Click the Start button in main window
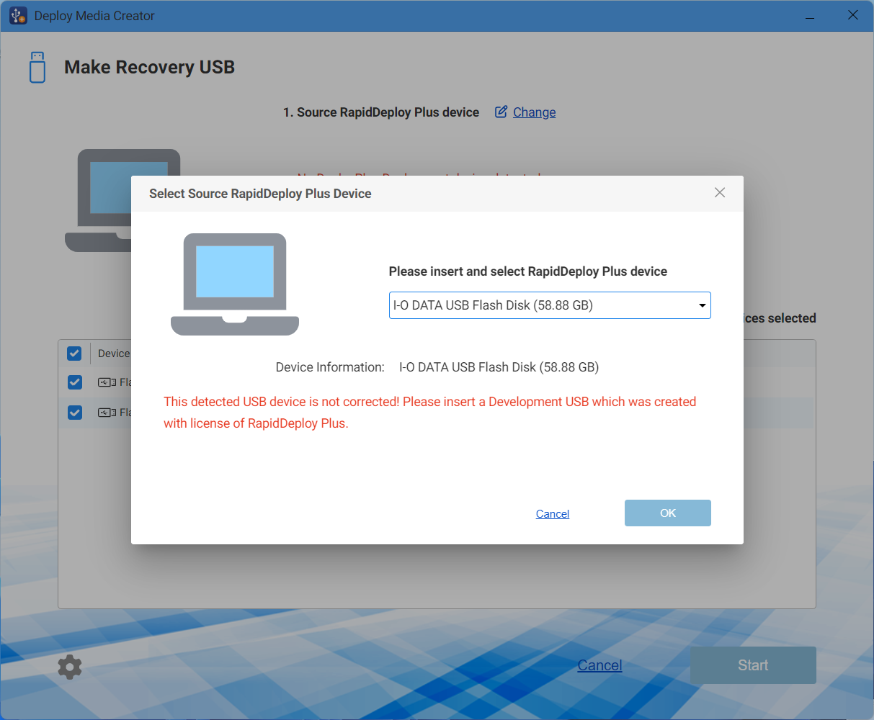The width and height of the screenshot is (874, 720). click(753, 665)
